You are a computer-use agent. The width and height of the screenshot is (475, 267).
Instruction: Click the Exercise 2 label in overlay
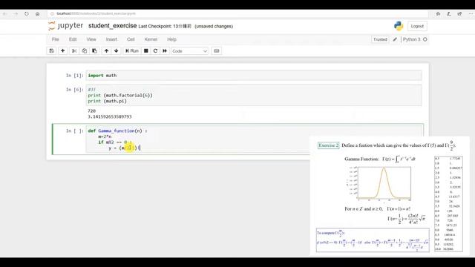328,145
